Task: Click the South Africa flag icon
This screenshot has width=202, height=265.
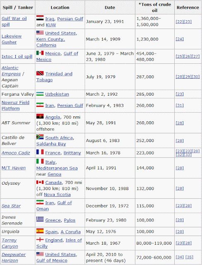Action: pos(40,137)
